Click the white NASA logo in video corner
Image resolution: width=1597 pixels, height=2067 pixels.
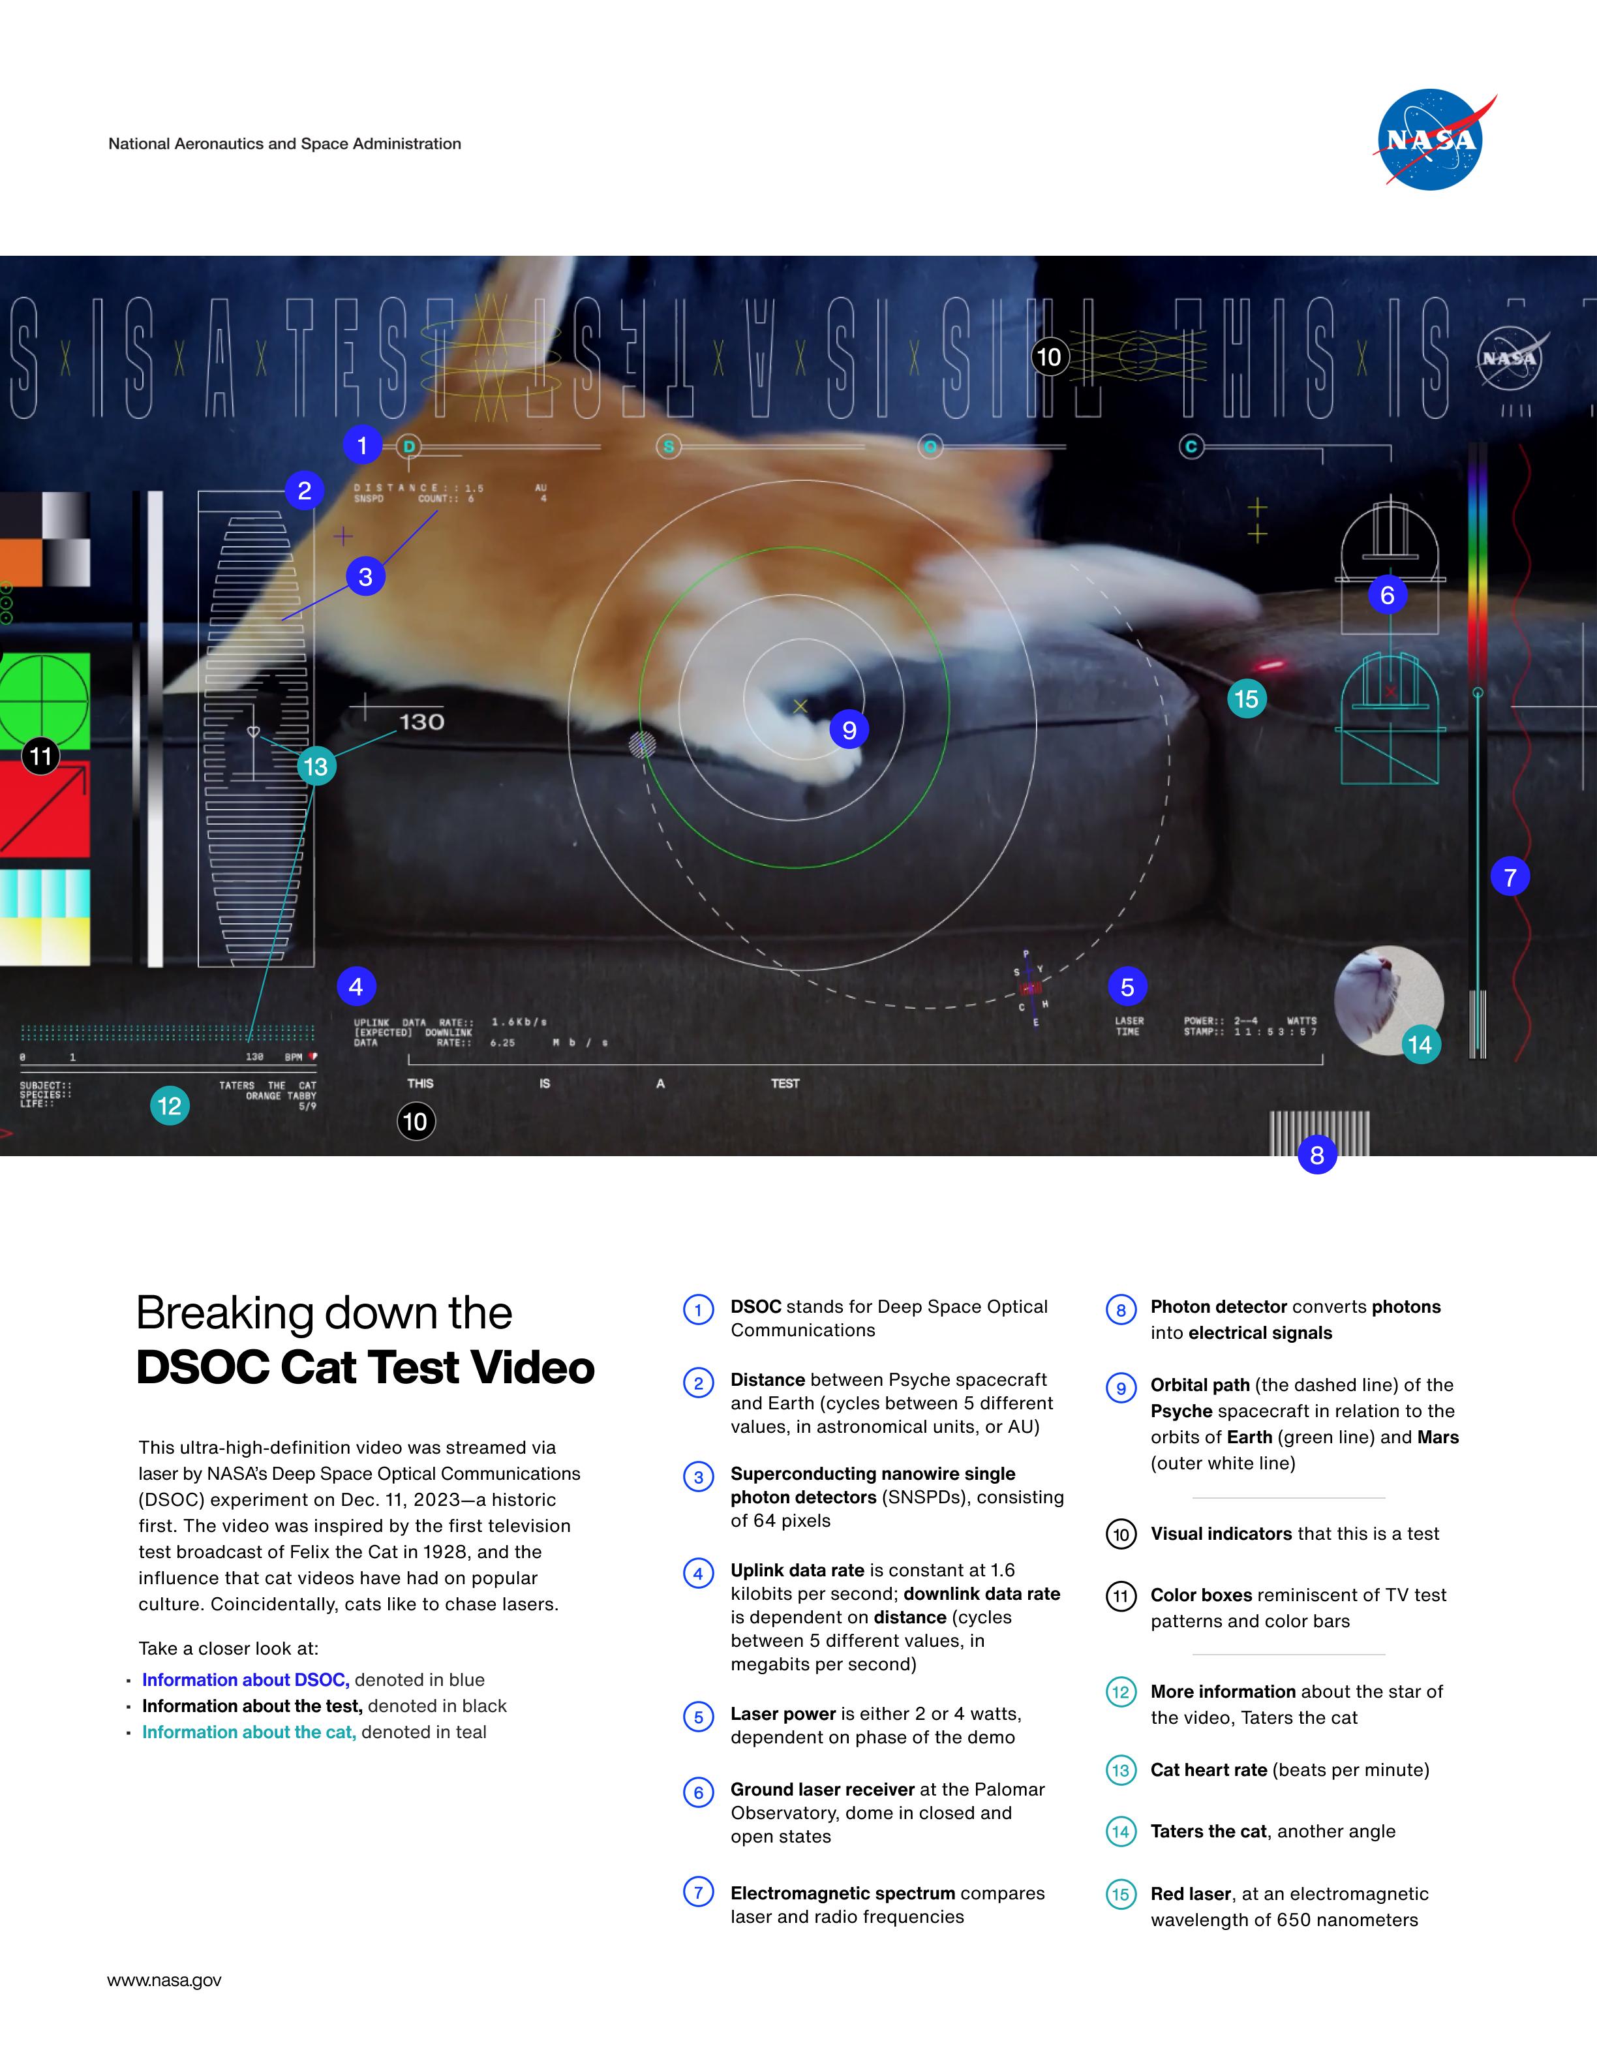(1510, 359)
